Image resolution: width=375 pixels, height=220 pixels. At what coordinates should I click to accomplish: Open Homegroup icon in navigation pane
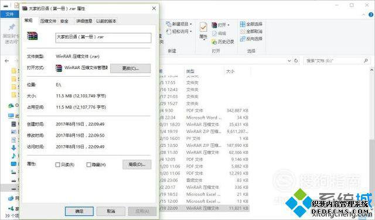coord(11,208)
